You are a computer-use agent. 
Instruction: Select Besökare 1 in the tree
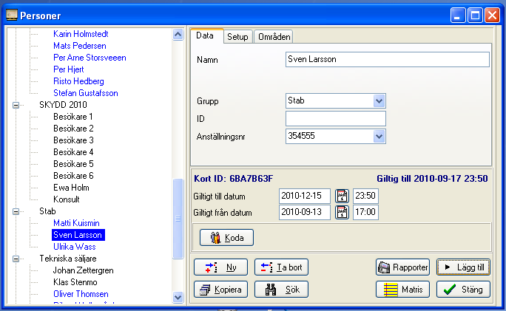tap(73, 117)
